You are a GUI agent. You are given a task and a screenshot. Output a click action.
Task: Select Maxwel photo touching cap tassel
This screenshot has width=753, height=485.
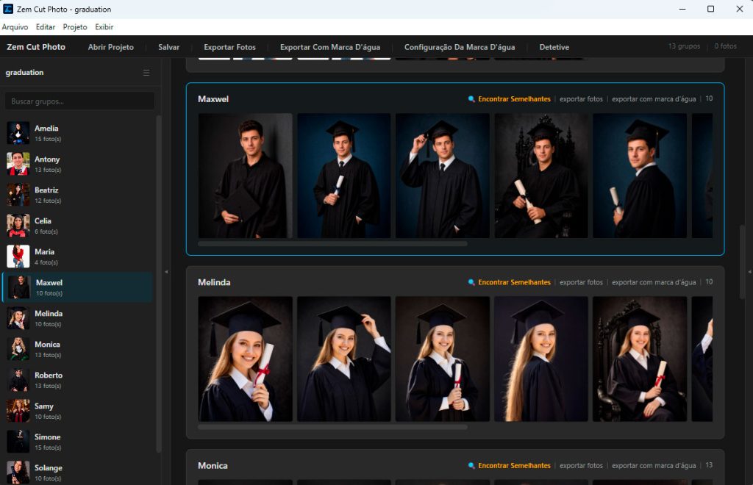click(x=442, y=176)
